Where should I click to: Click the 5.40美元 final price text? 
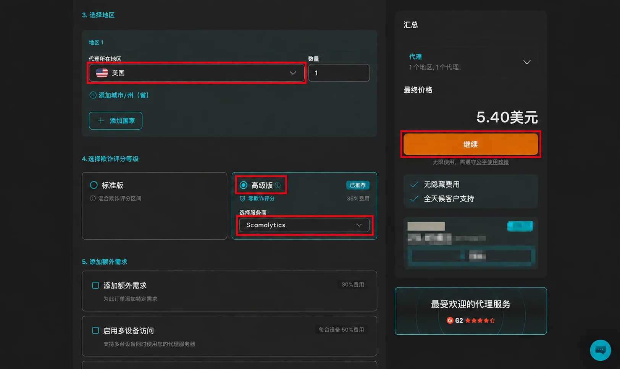(507, 117)
